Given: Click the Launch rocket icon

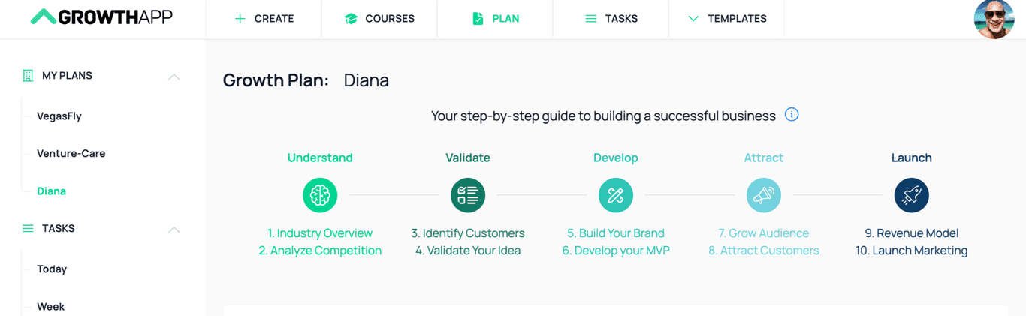Looking at the screenshot, I should (911, 195).
